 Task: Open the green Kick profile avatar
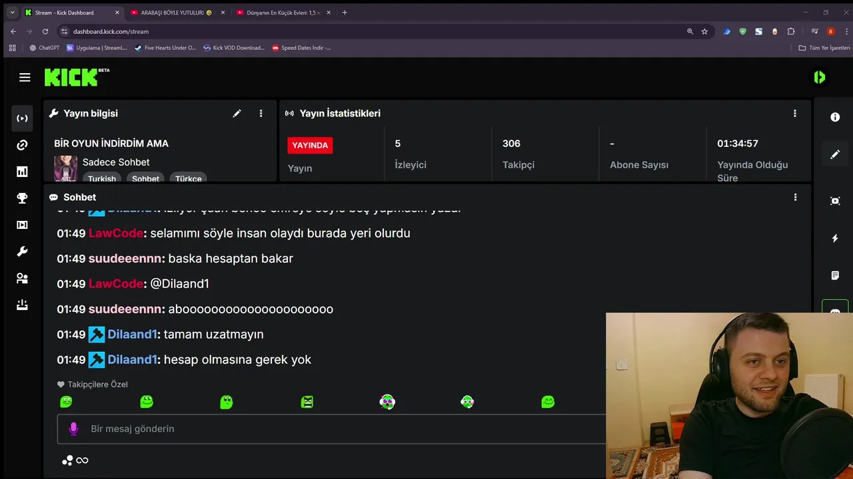coord(819,77)
